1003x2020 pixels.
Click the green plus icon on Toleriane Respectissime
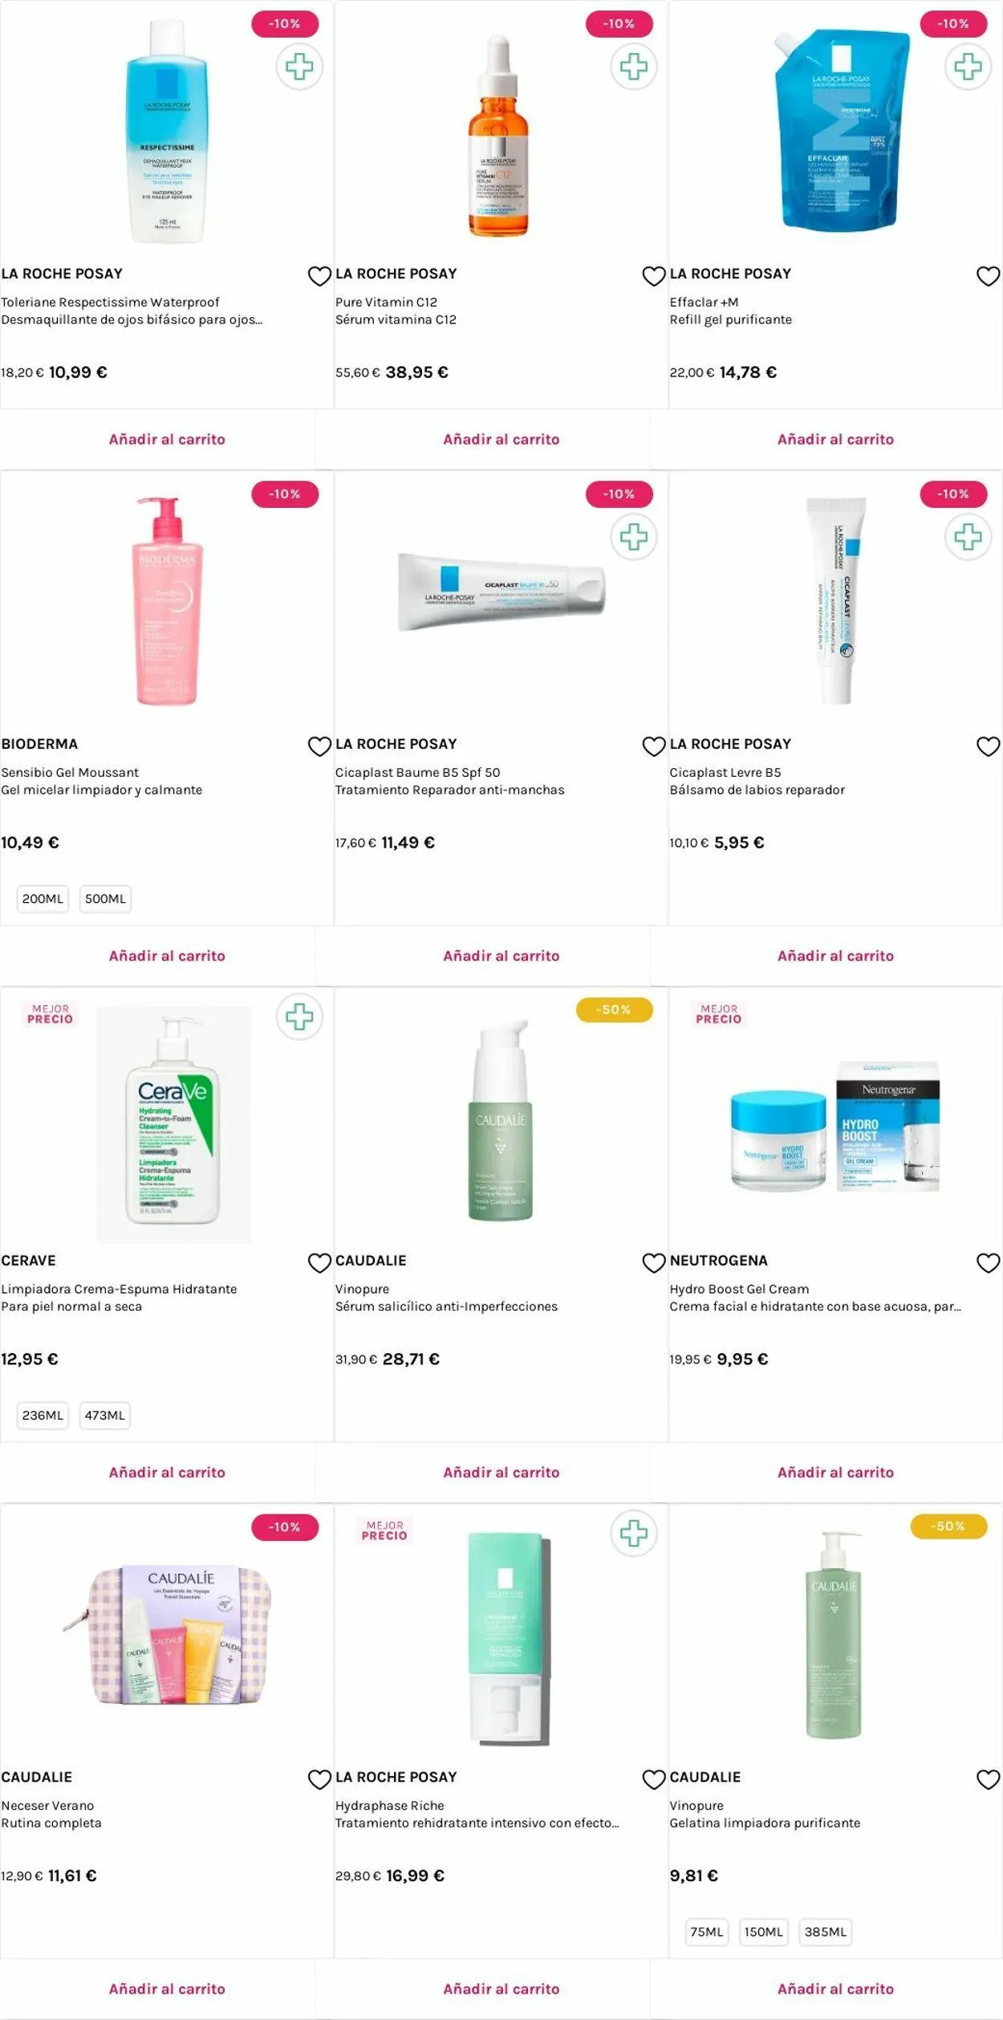(299, 66)
